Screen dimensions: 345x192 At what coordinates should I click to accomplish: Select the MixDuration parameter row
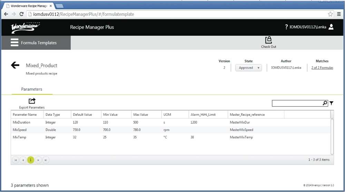pos(171,122)
